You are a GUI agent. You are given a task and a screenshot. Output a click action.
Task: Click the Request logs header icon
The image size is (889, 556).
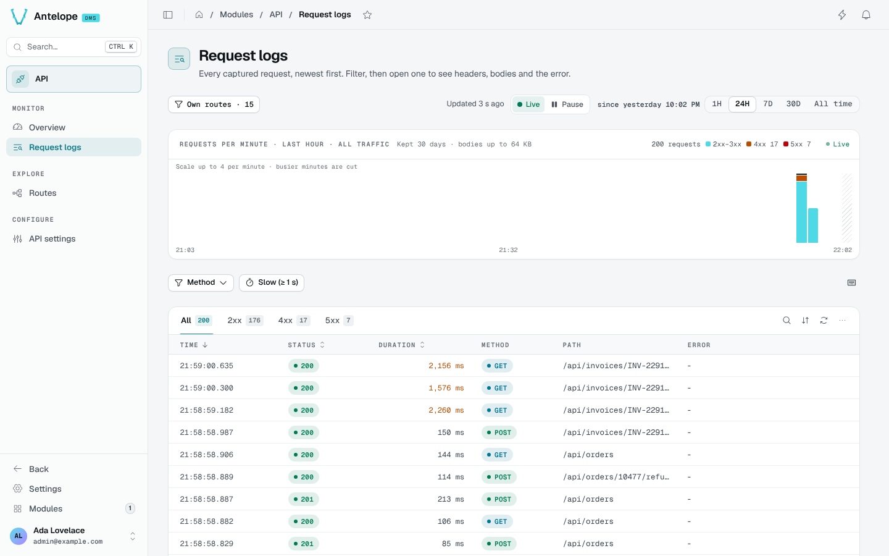(x=179, y=59)
